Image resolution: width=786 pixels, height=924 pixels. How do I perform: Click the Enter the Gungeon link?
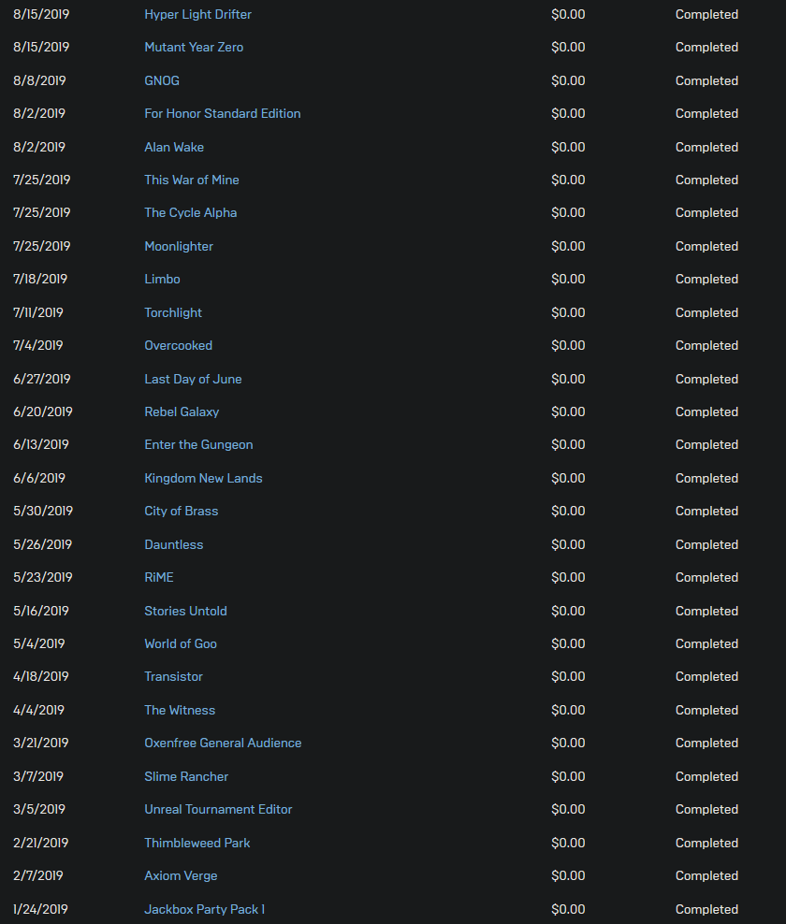pos(198,445)
